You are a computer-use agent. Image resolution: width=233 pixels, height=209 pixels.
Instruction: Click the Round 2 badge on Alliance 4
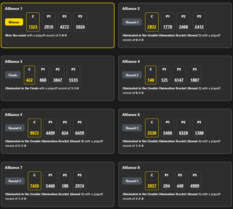pyautogui.click(x=132, y=75)
